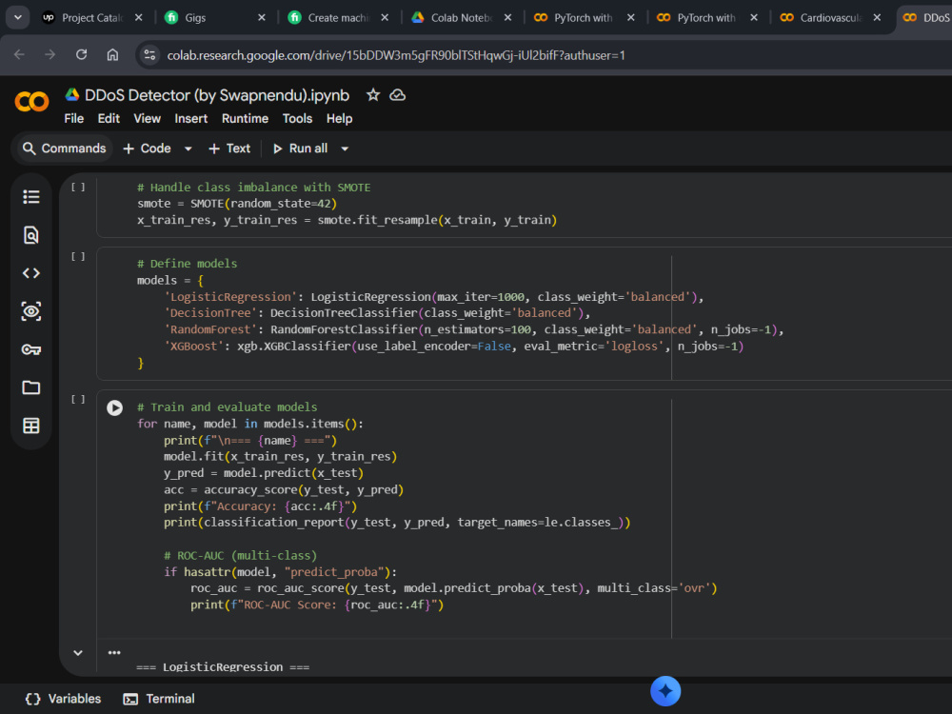Close the Project Catalog tab
Screen dimensions: 952x714
tap(138, 17)
